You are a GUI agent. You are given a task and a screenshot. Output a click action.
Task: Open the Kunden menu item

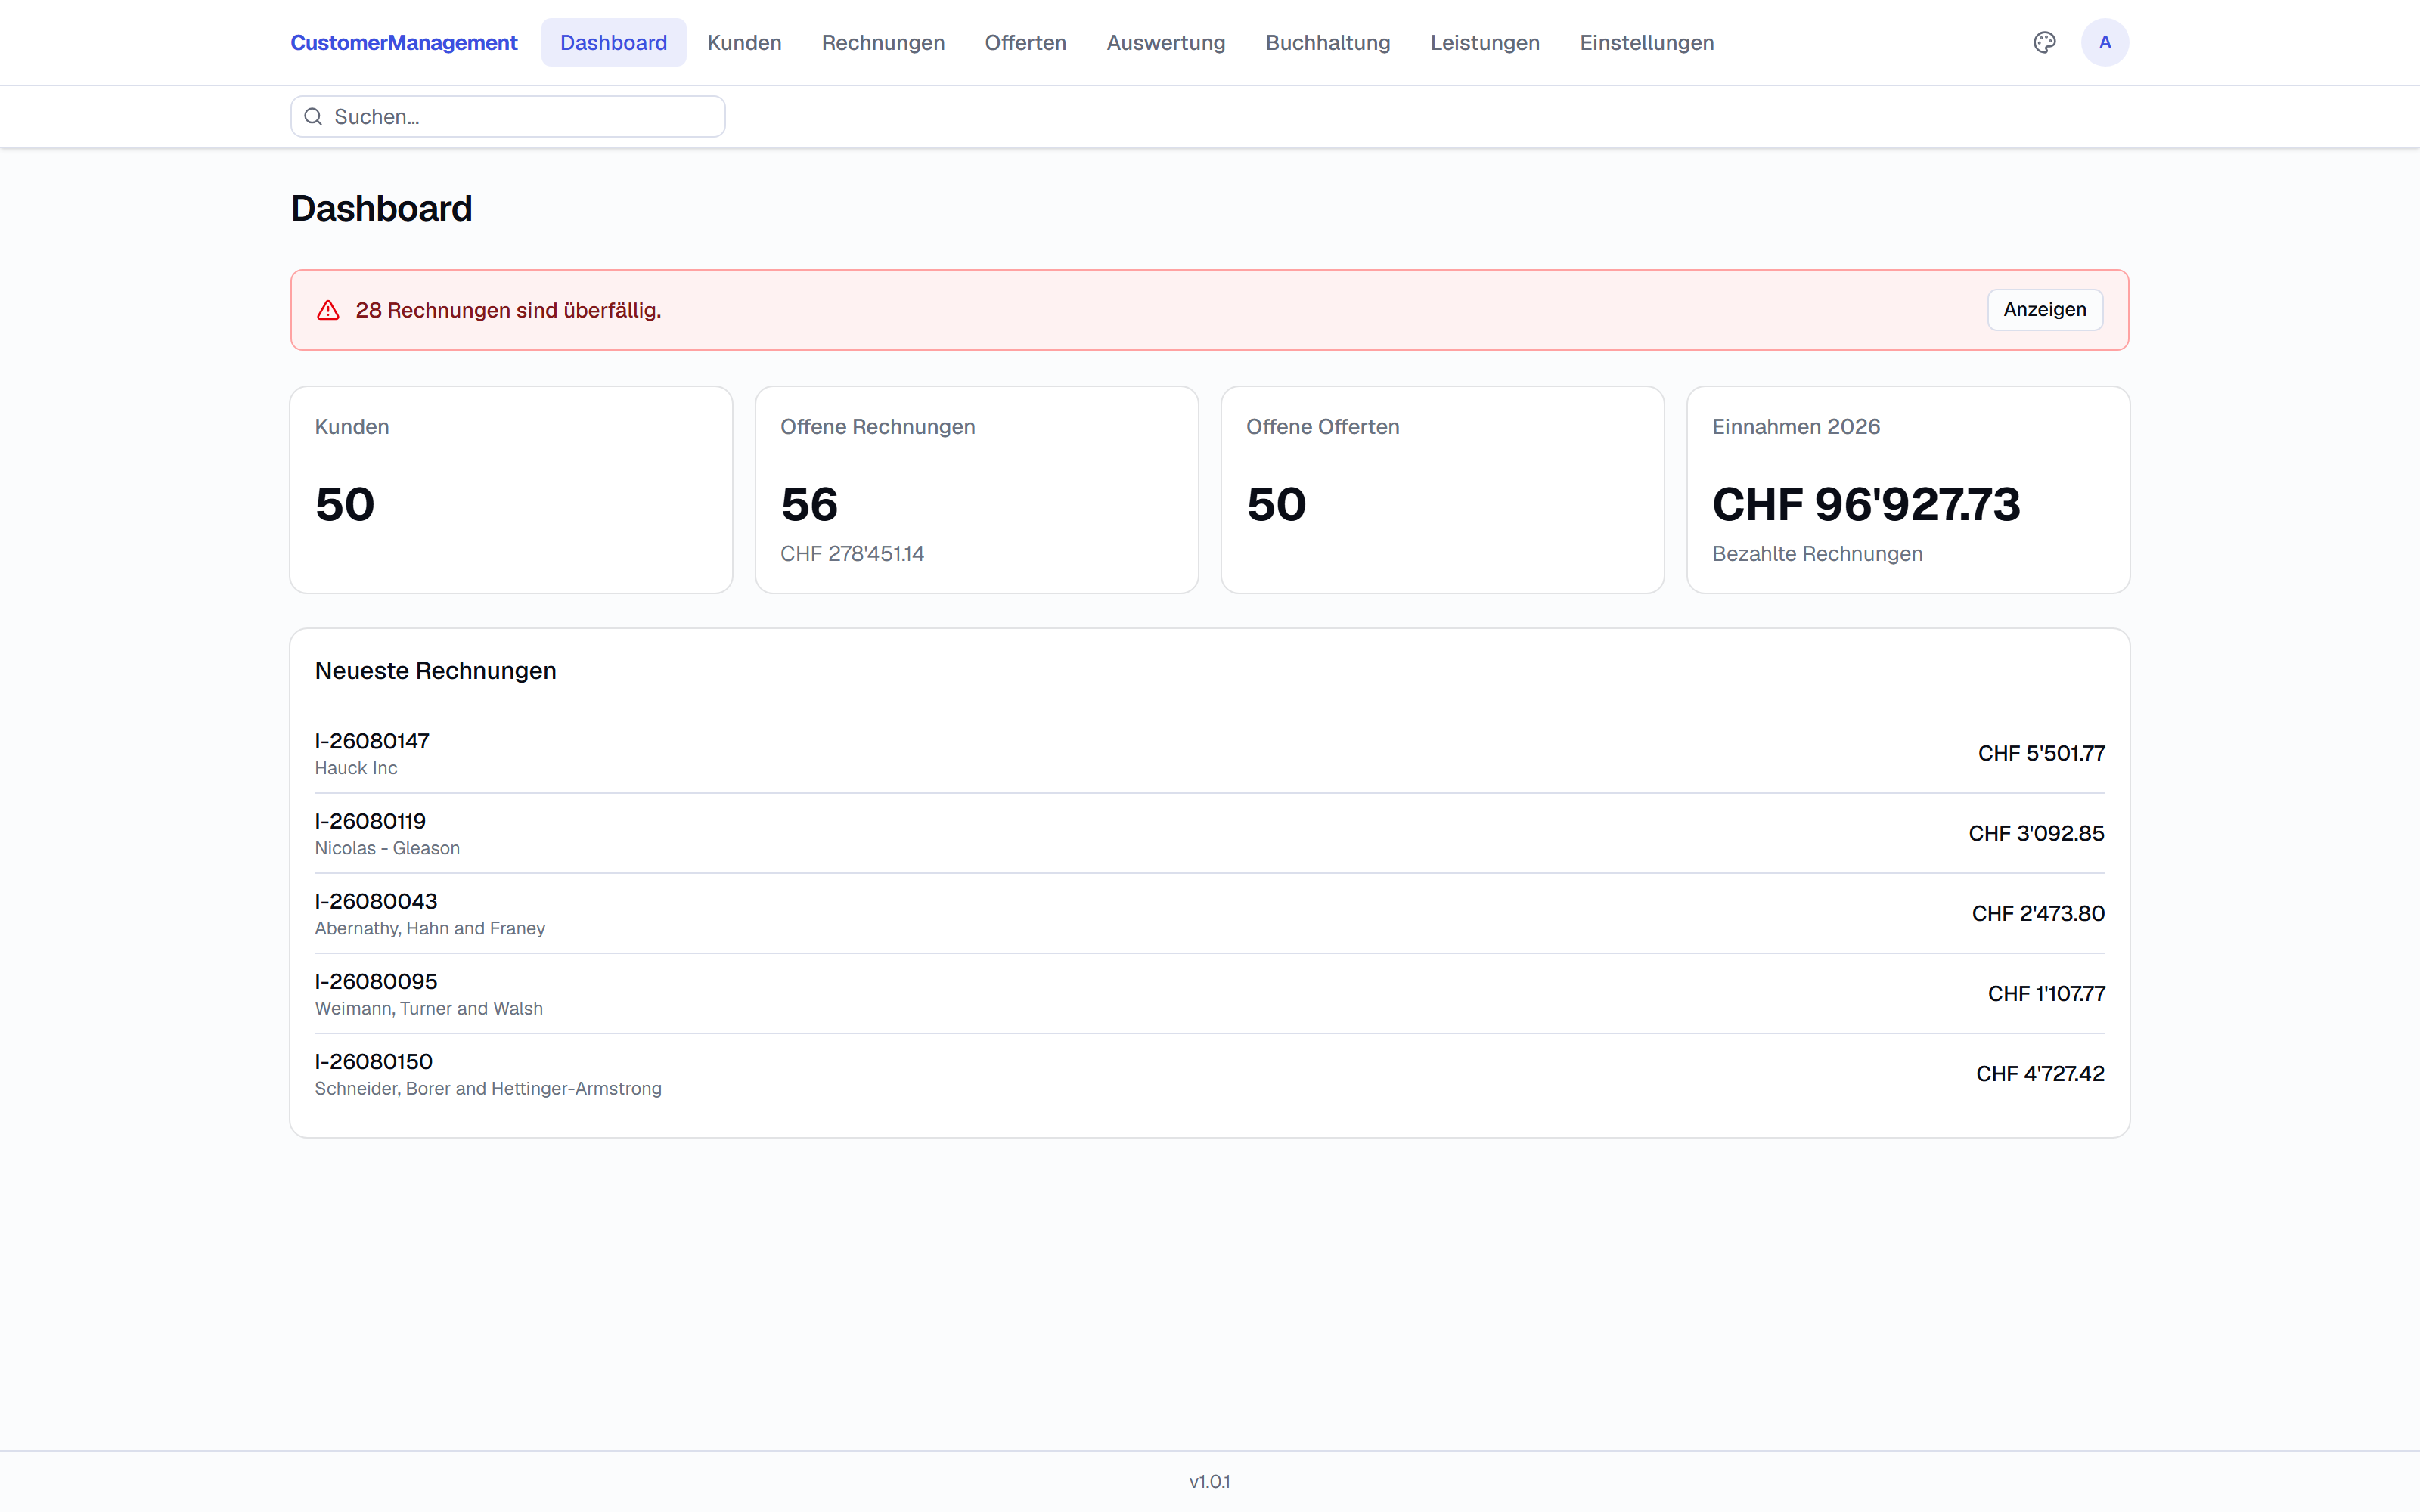tap(744, 42)
